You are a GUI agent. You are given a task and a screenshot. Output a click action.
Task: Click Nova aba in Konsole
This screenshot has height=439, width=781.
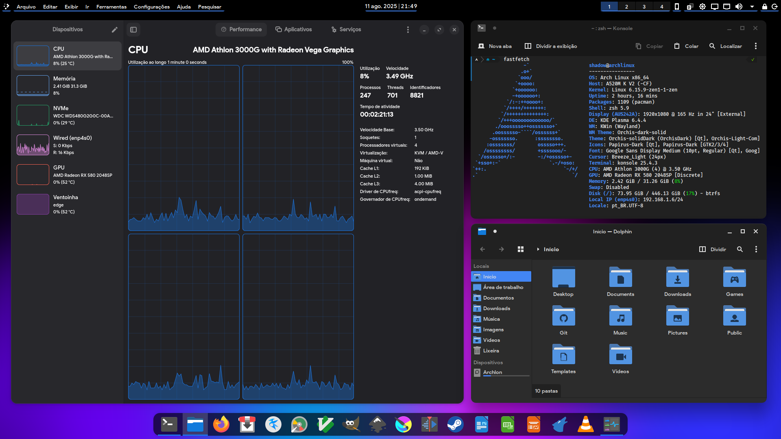495,46
